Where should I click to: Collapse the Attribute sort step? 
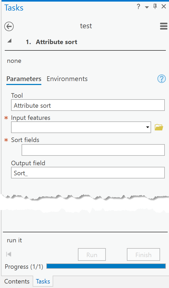9,41
